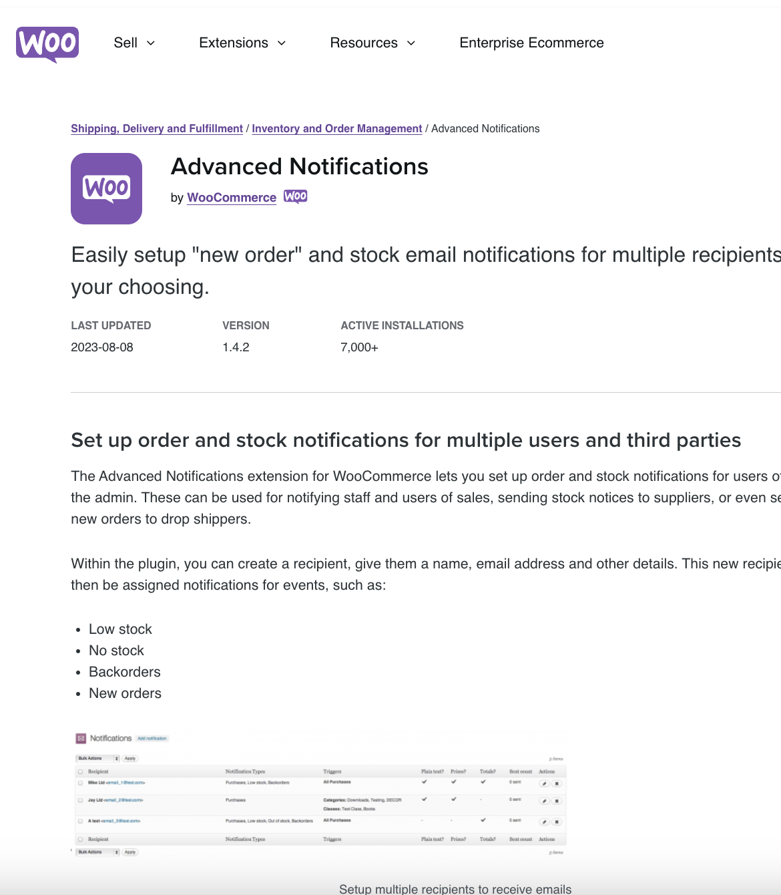The image size is (781, 895).
Task: Expand the Extensions navigation dropdown
Action: [242, 43]
